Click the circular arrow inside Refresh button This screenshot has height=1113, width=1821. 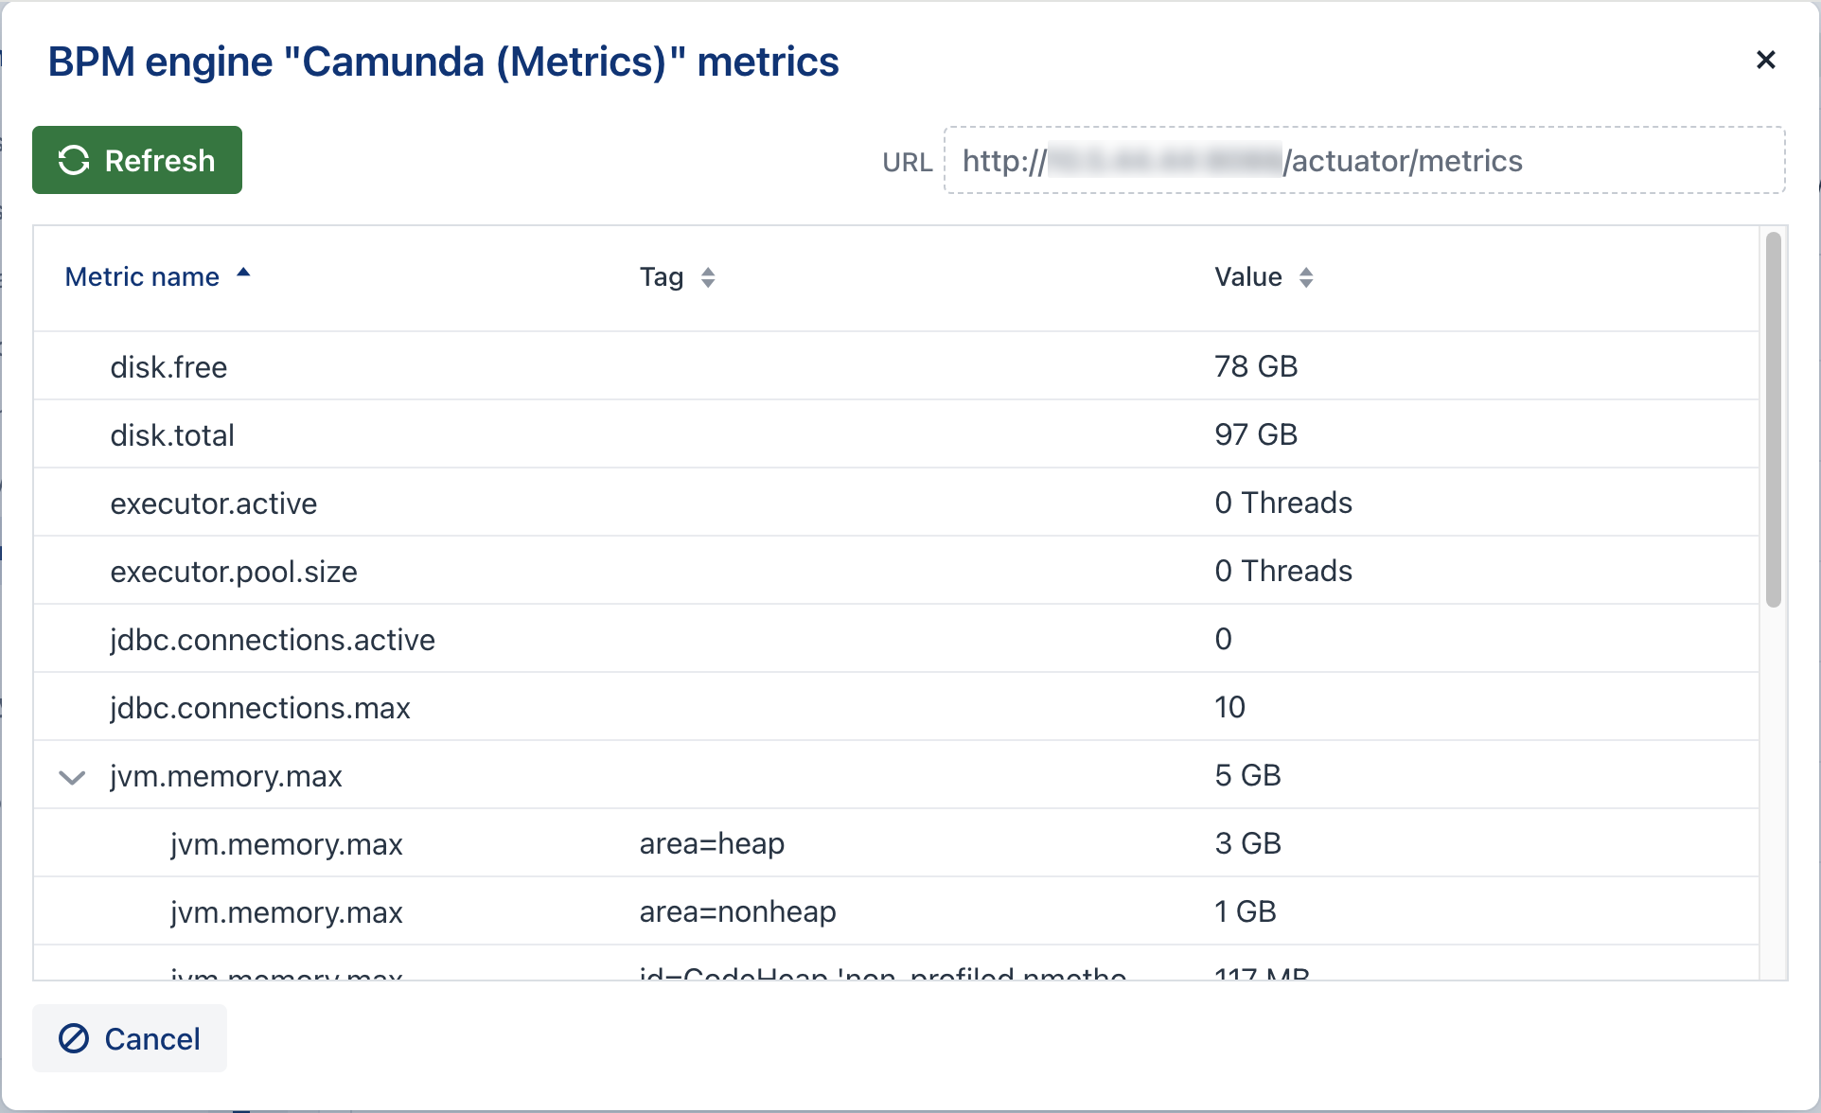(74, 160)
